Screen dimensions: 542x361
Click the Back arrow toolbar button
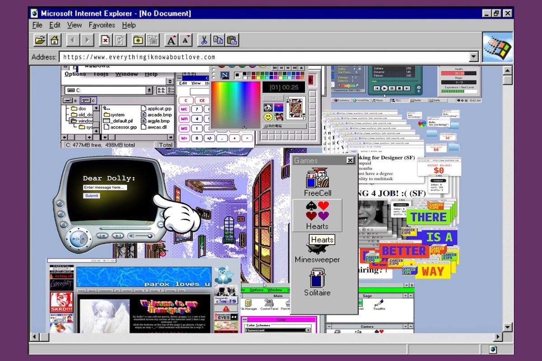73,40
